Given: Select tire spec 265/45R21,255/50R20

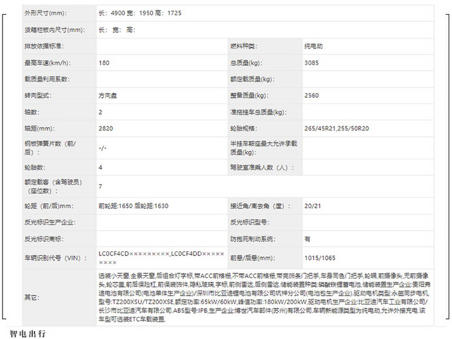Looking at the screenshot, I should click(337, 128).
